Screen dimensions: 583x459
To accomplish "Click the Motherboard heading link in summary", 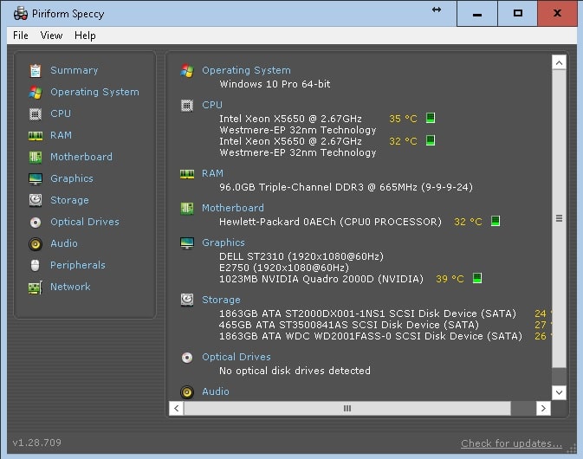I will [x=233, y=208].
